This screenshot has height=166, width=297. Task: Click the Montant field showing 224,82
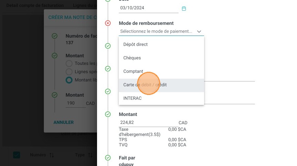tap(148, 123)
